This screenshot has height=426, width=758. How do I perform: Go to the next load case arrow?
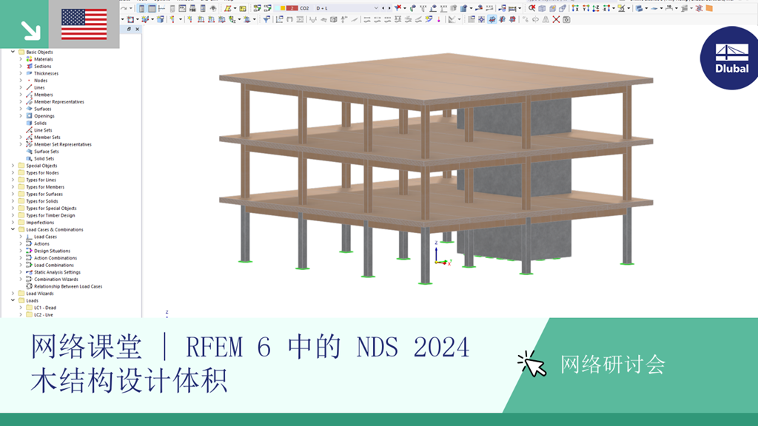click(x=389, y=8)
